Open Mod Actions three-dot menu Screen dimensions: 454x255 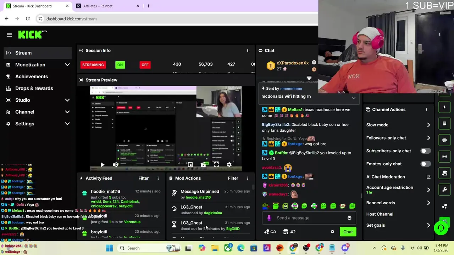248,178
